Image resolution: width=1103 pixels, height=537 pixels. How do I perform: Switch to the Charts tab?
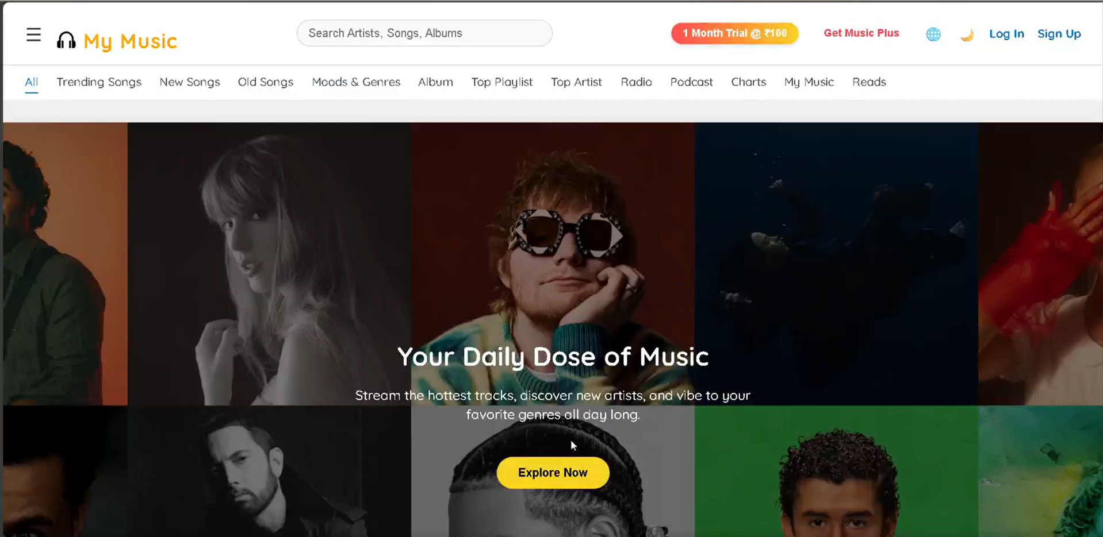click(748, 82)
